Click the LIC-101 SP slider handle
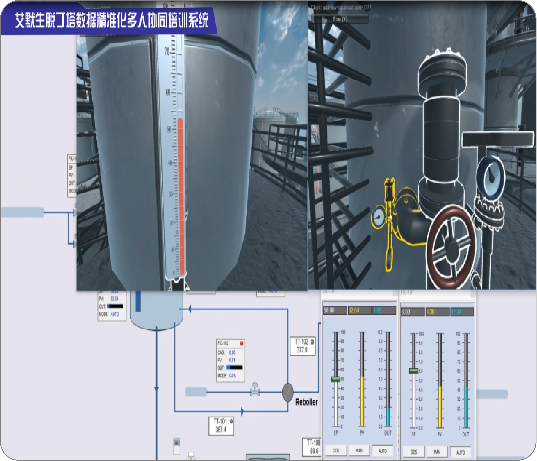 336,379
